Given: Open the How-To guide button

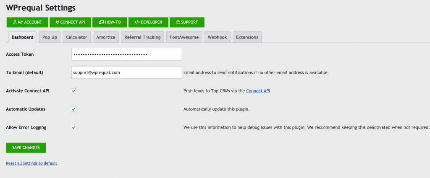Looking at the screenshot, I should click(110, 23).
